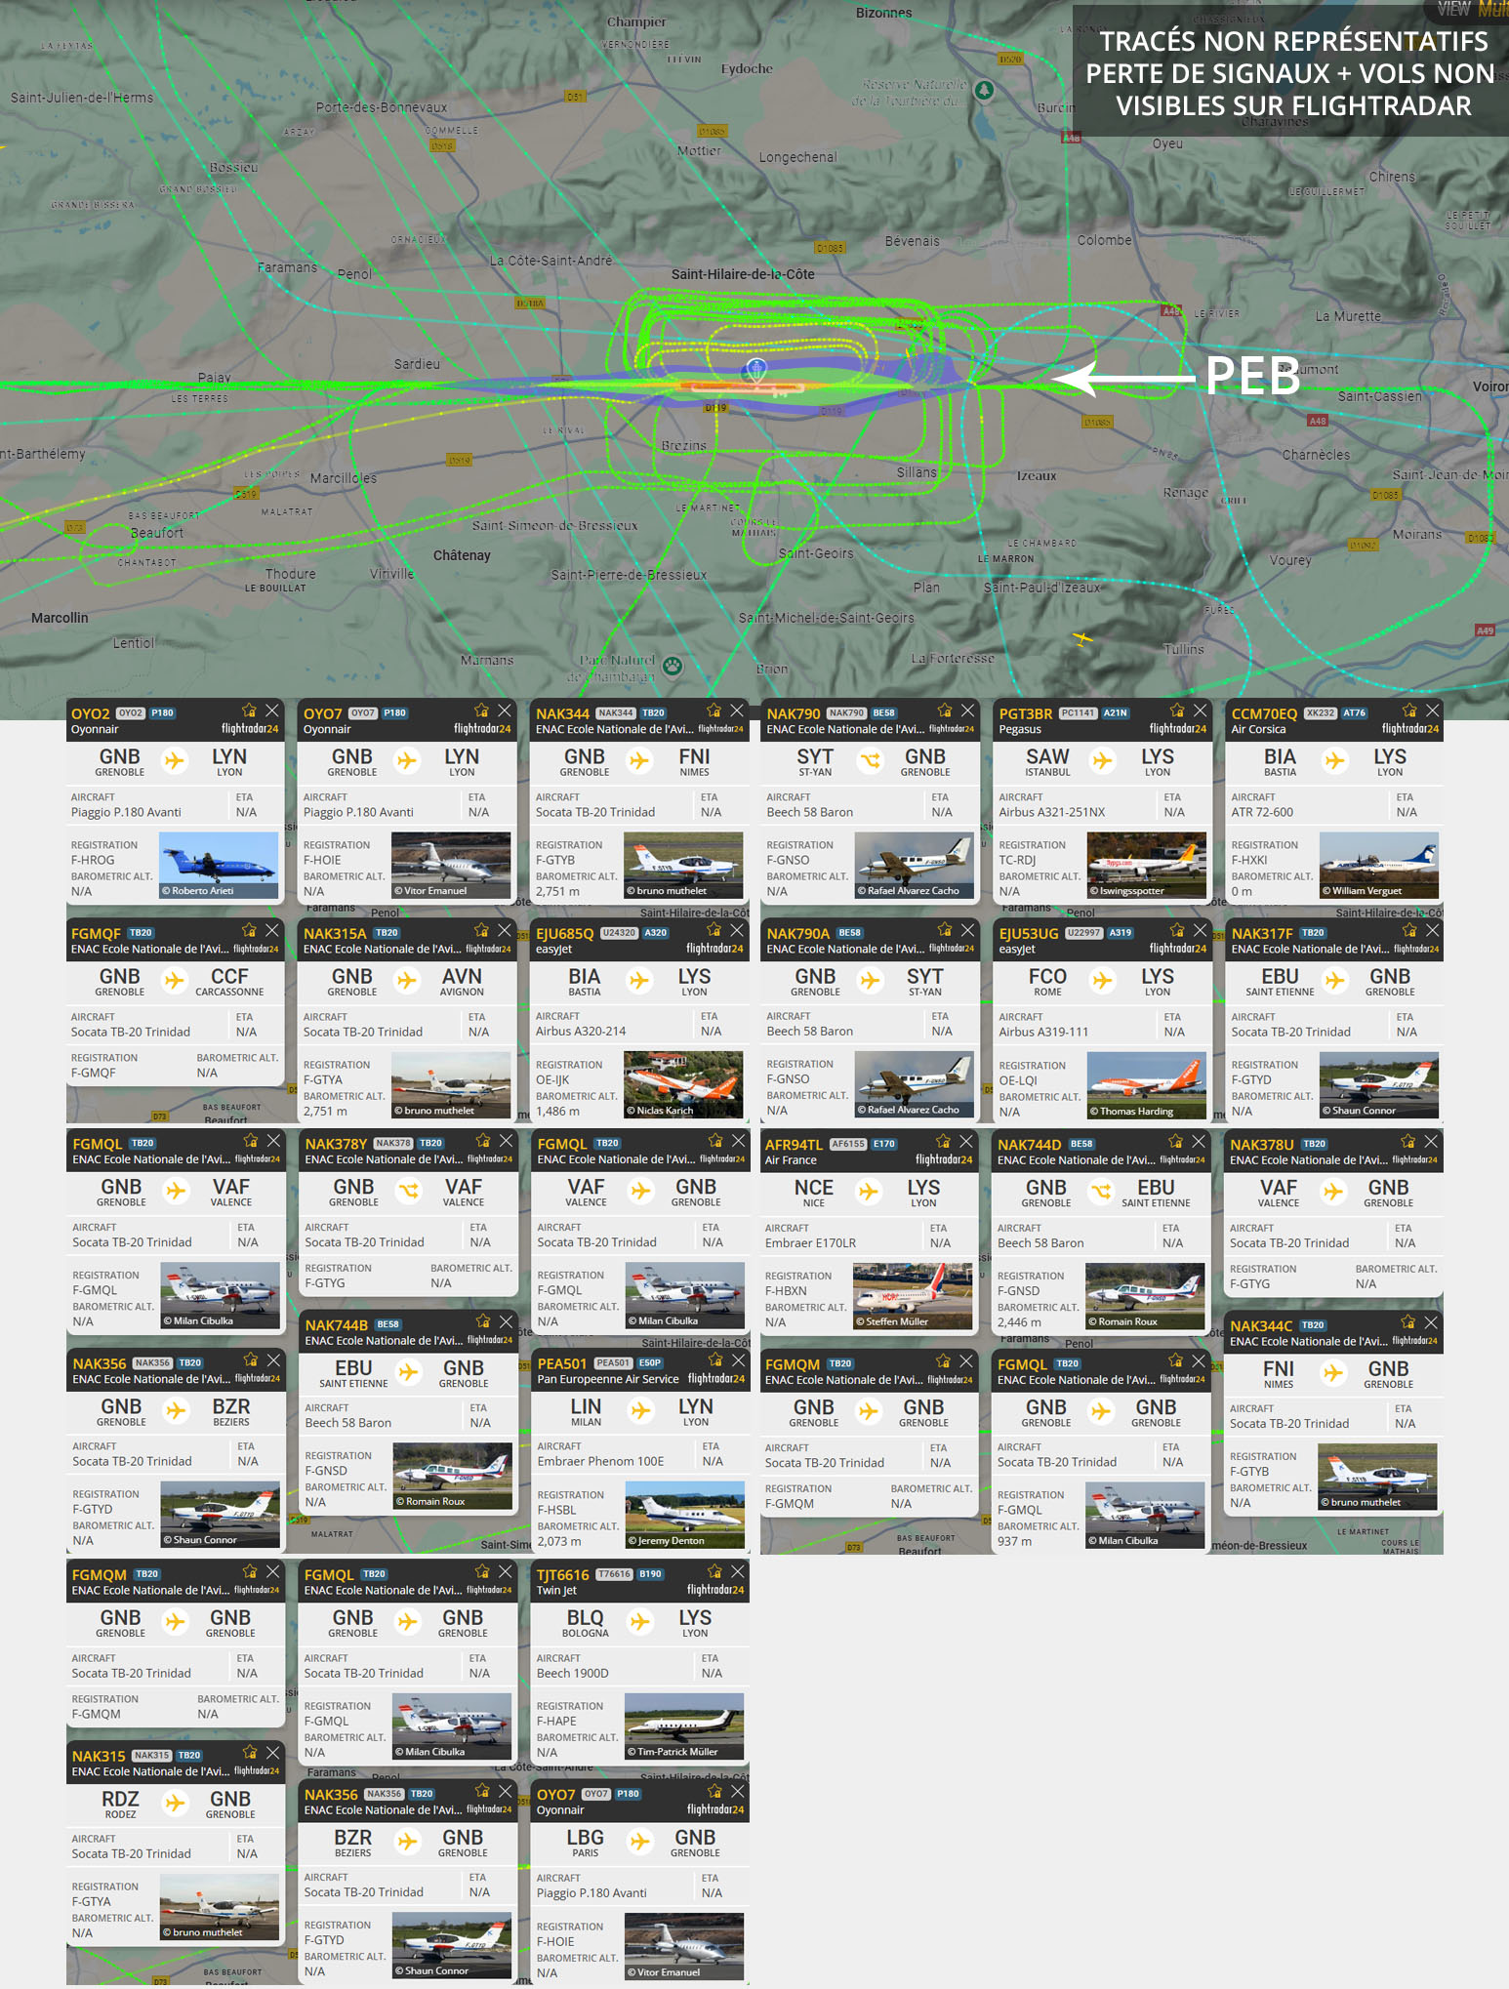Open the easyJet photo on EJU685Q card
The width and height of the screenshot is (1509, 1989).
tap(683, 1084)
